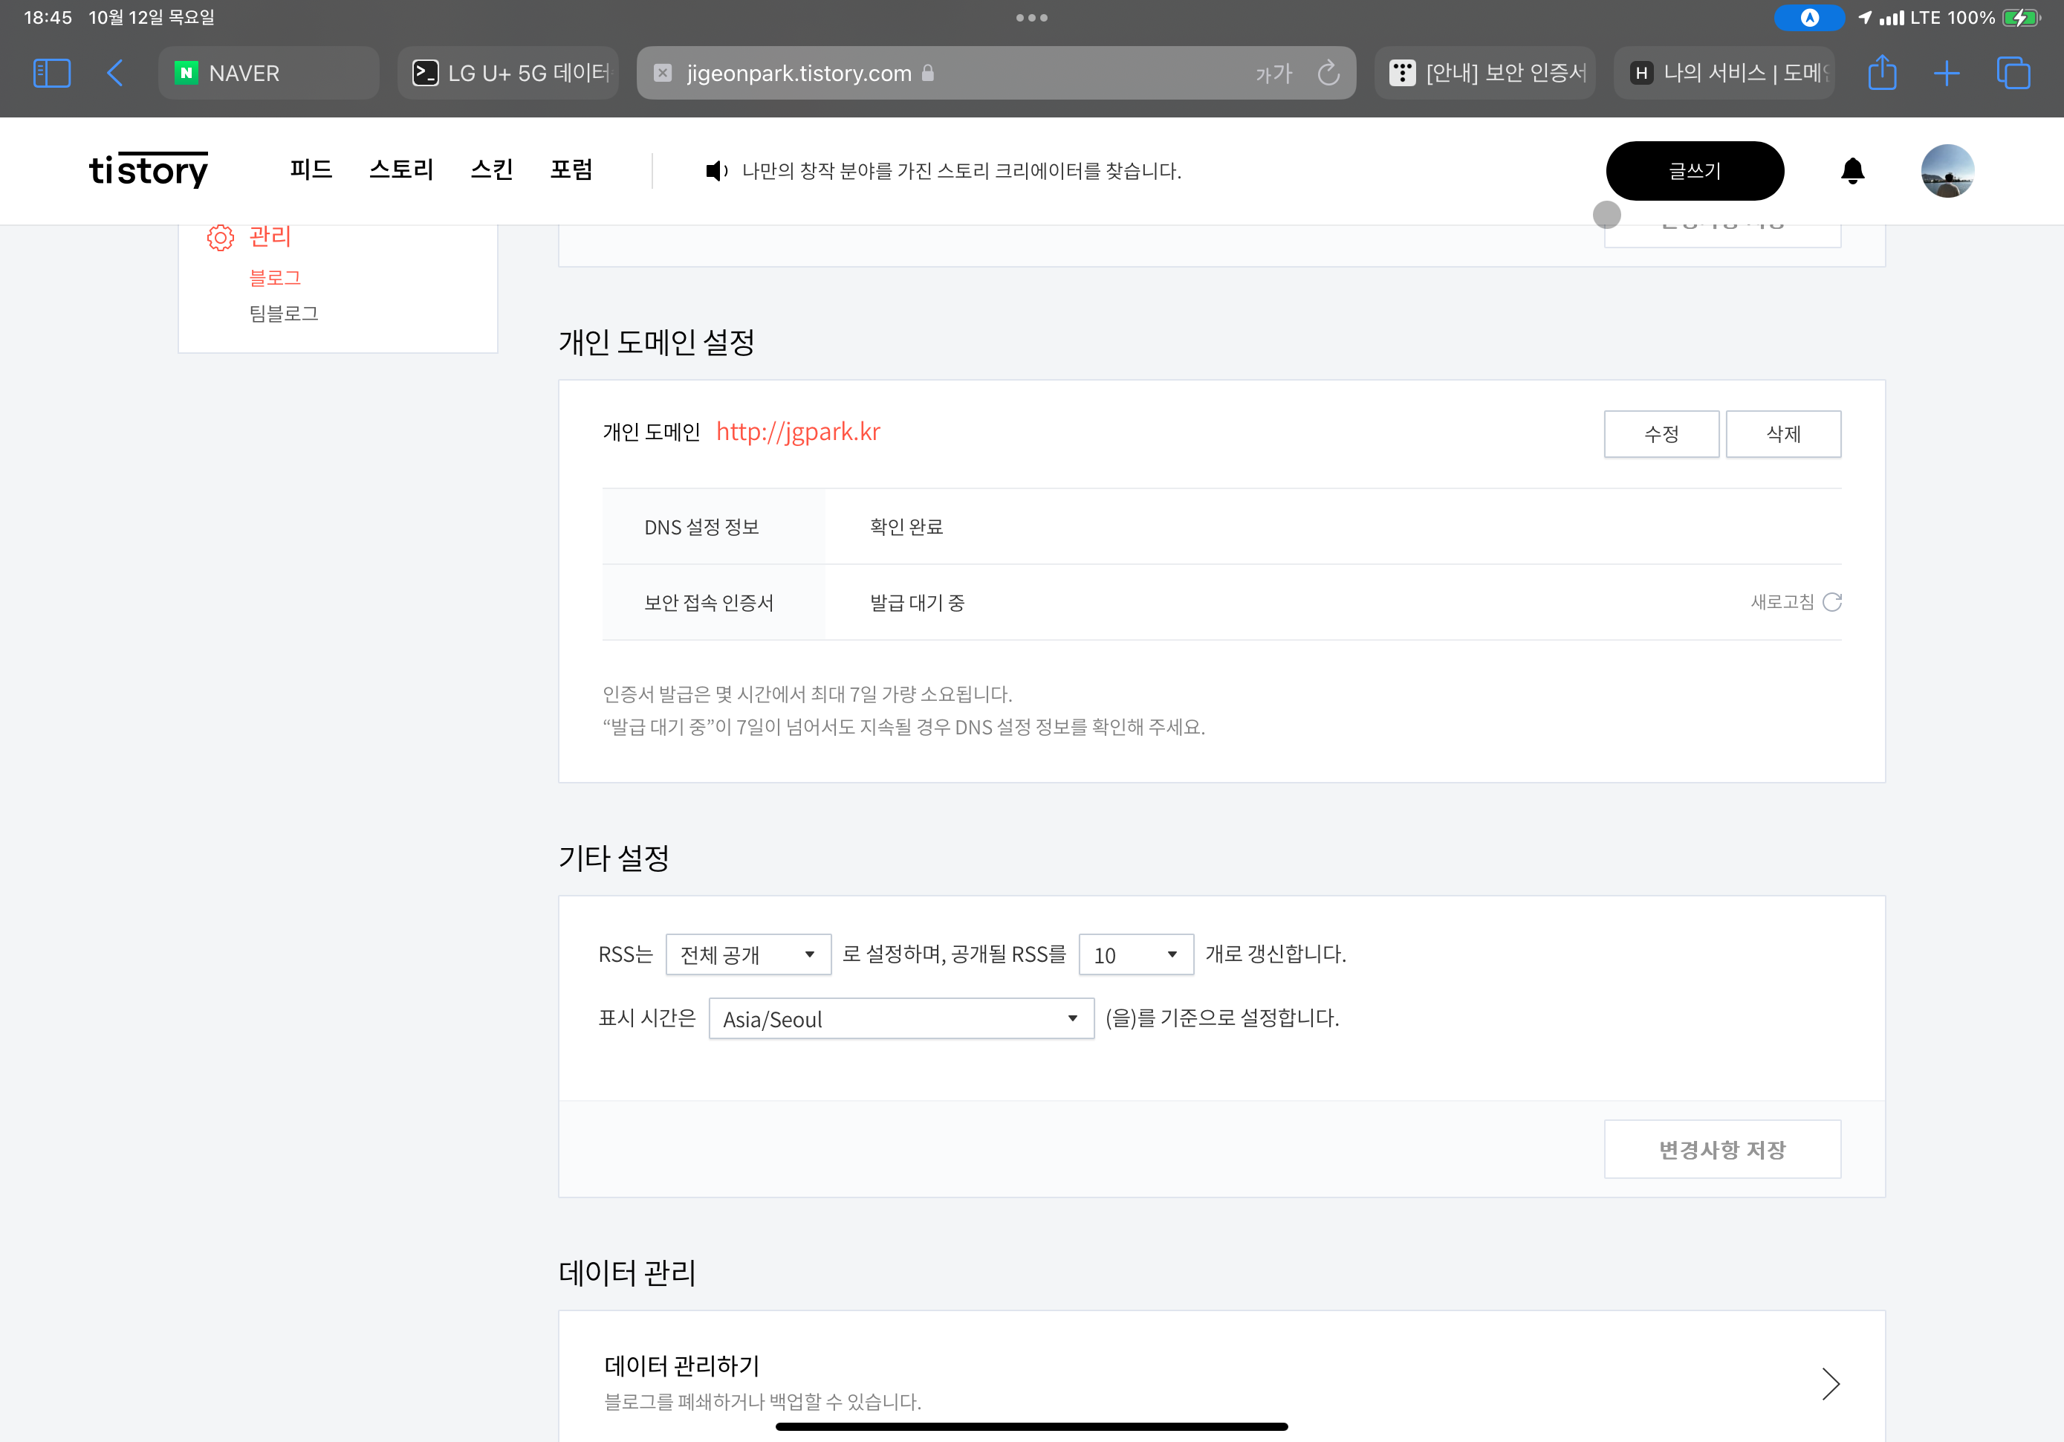The height and width of the screenshot is (1442, 2064).
Task: Click the 새로고침 certificate refresh icon
Action: click(1832, 602)
